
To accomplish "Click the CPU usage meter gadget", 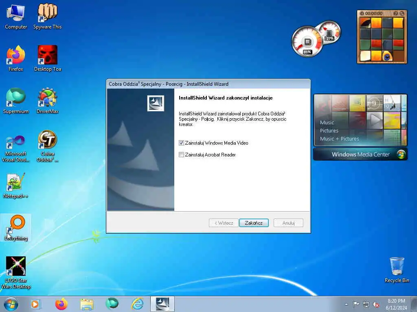I will [x=307, y=42].
